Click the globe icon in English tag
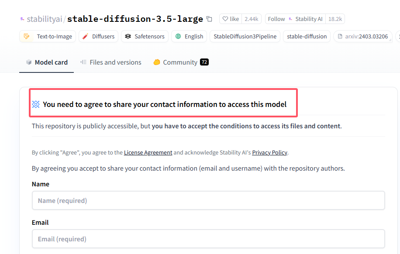400x254 pixels. tap(178, 36)
